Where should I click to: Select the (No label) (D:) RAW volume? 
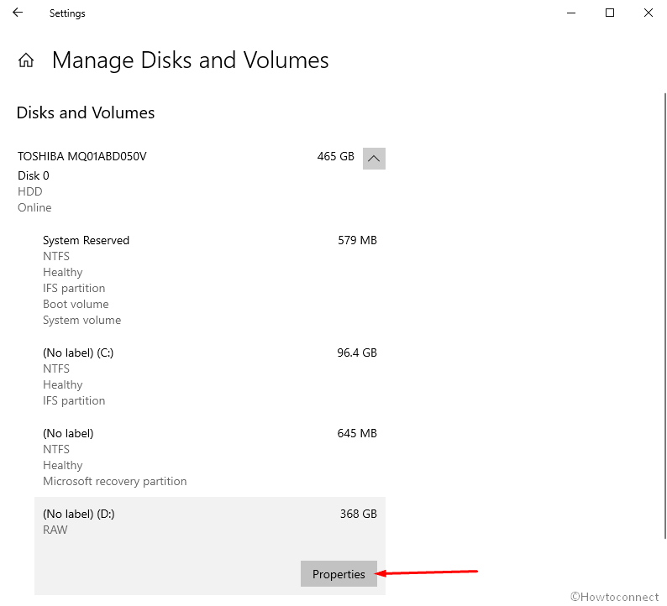[210, 546]
